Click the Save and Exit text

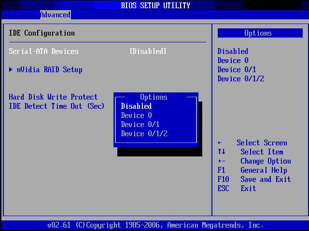pyautogui.click(x=266, y=180)
